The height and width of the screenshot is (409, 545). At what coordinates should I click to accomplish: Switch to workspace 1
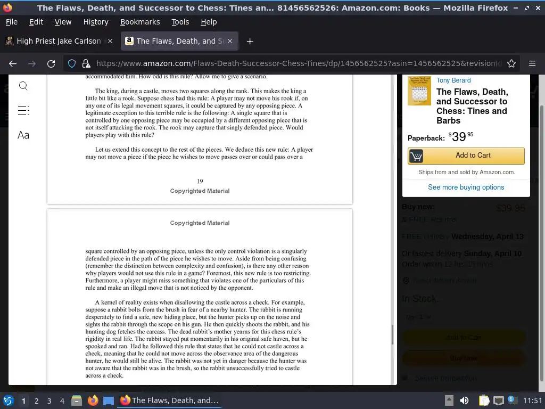click(x=23, y=401)
